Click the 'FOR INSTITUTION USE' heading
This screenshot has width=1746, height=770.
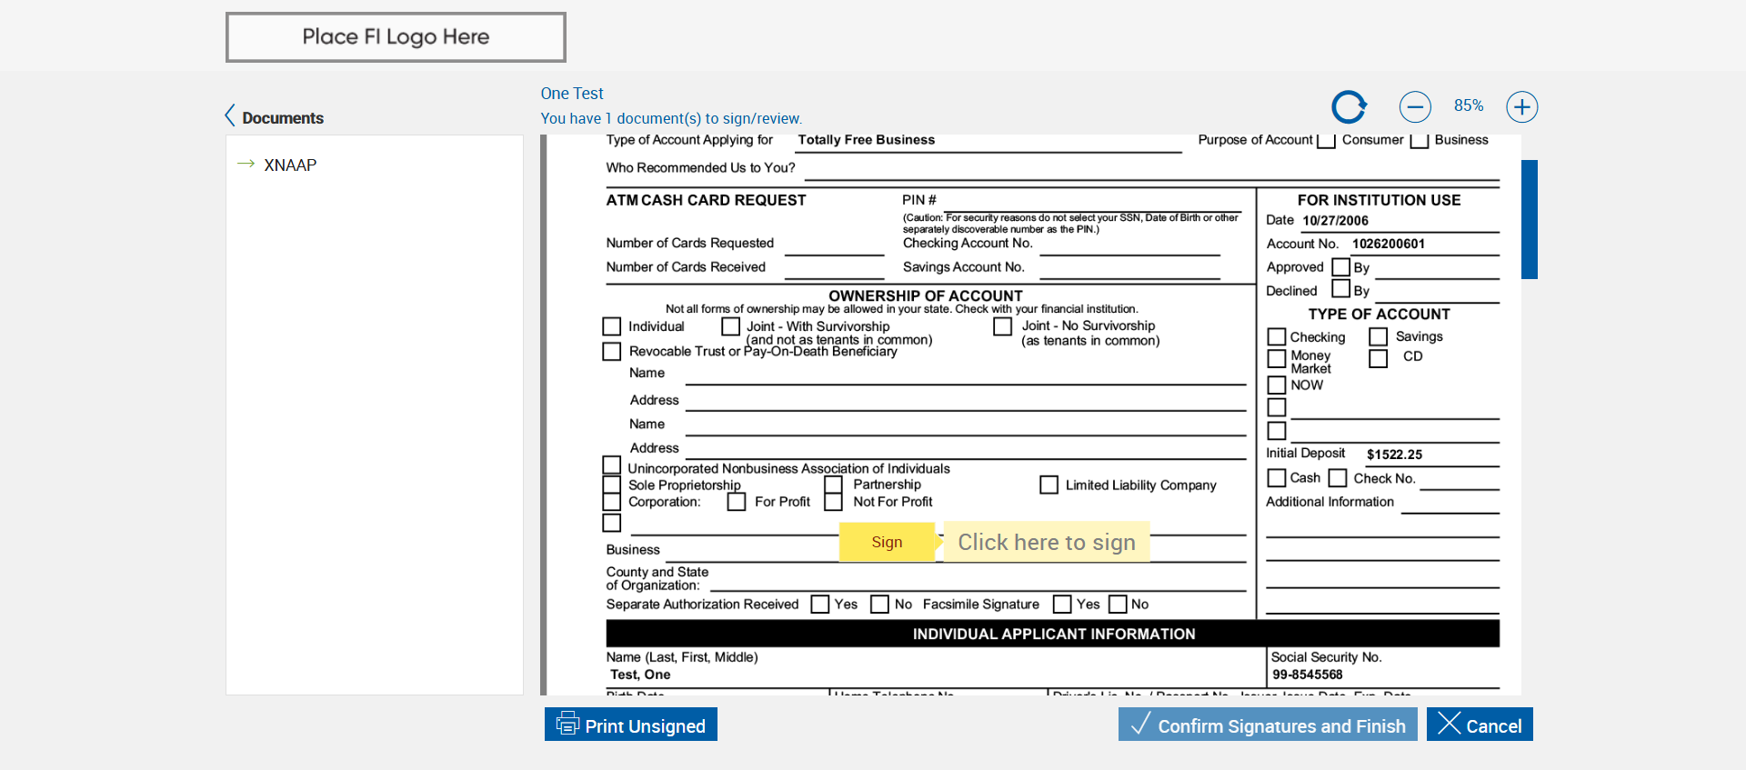pyautogui.click(x=1379, y=200)
